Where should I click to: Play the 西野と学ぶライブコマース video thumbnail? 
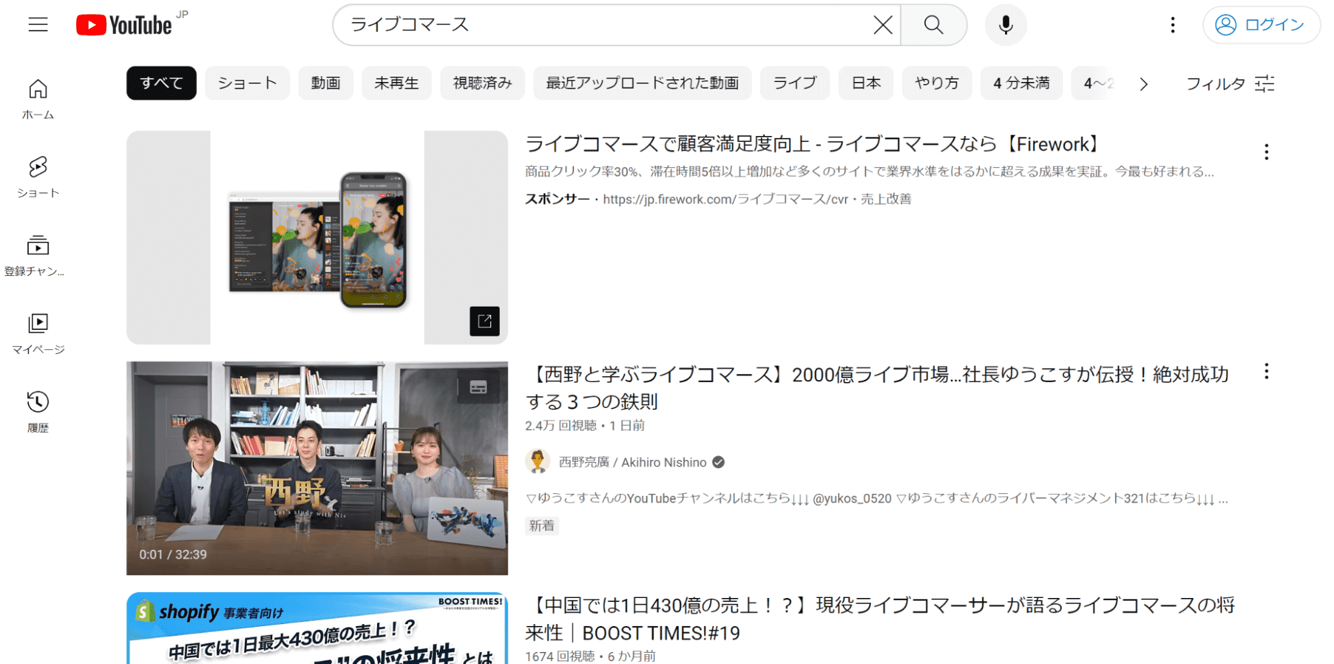317,468
